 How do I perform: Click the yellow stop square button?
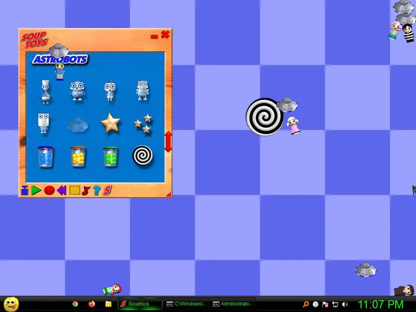75,190
